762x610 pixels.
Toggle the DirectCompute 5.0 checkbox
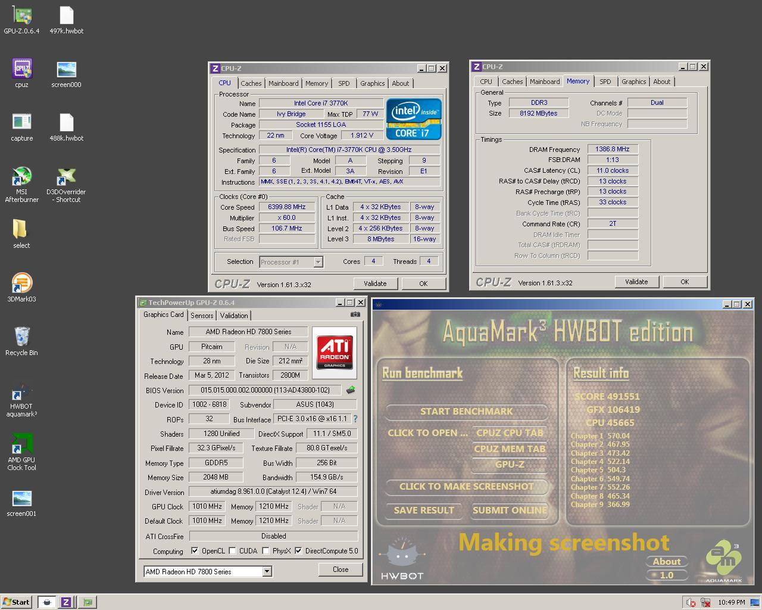pyautogui.click(x=298, y=551)
